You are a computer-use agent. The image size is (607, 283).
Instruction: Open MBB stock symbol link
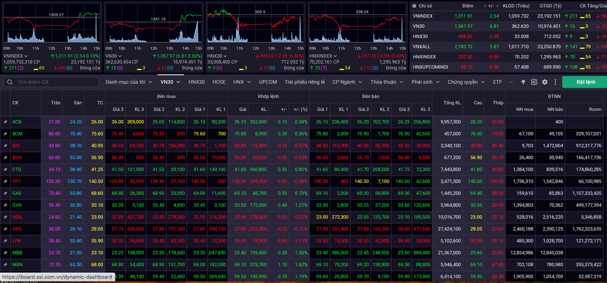[17, 253]
